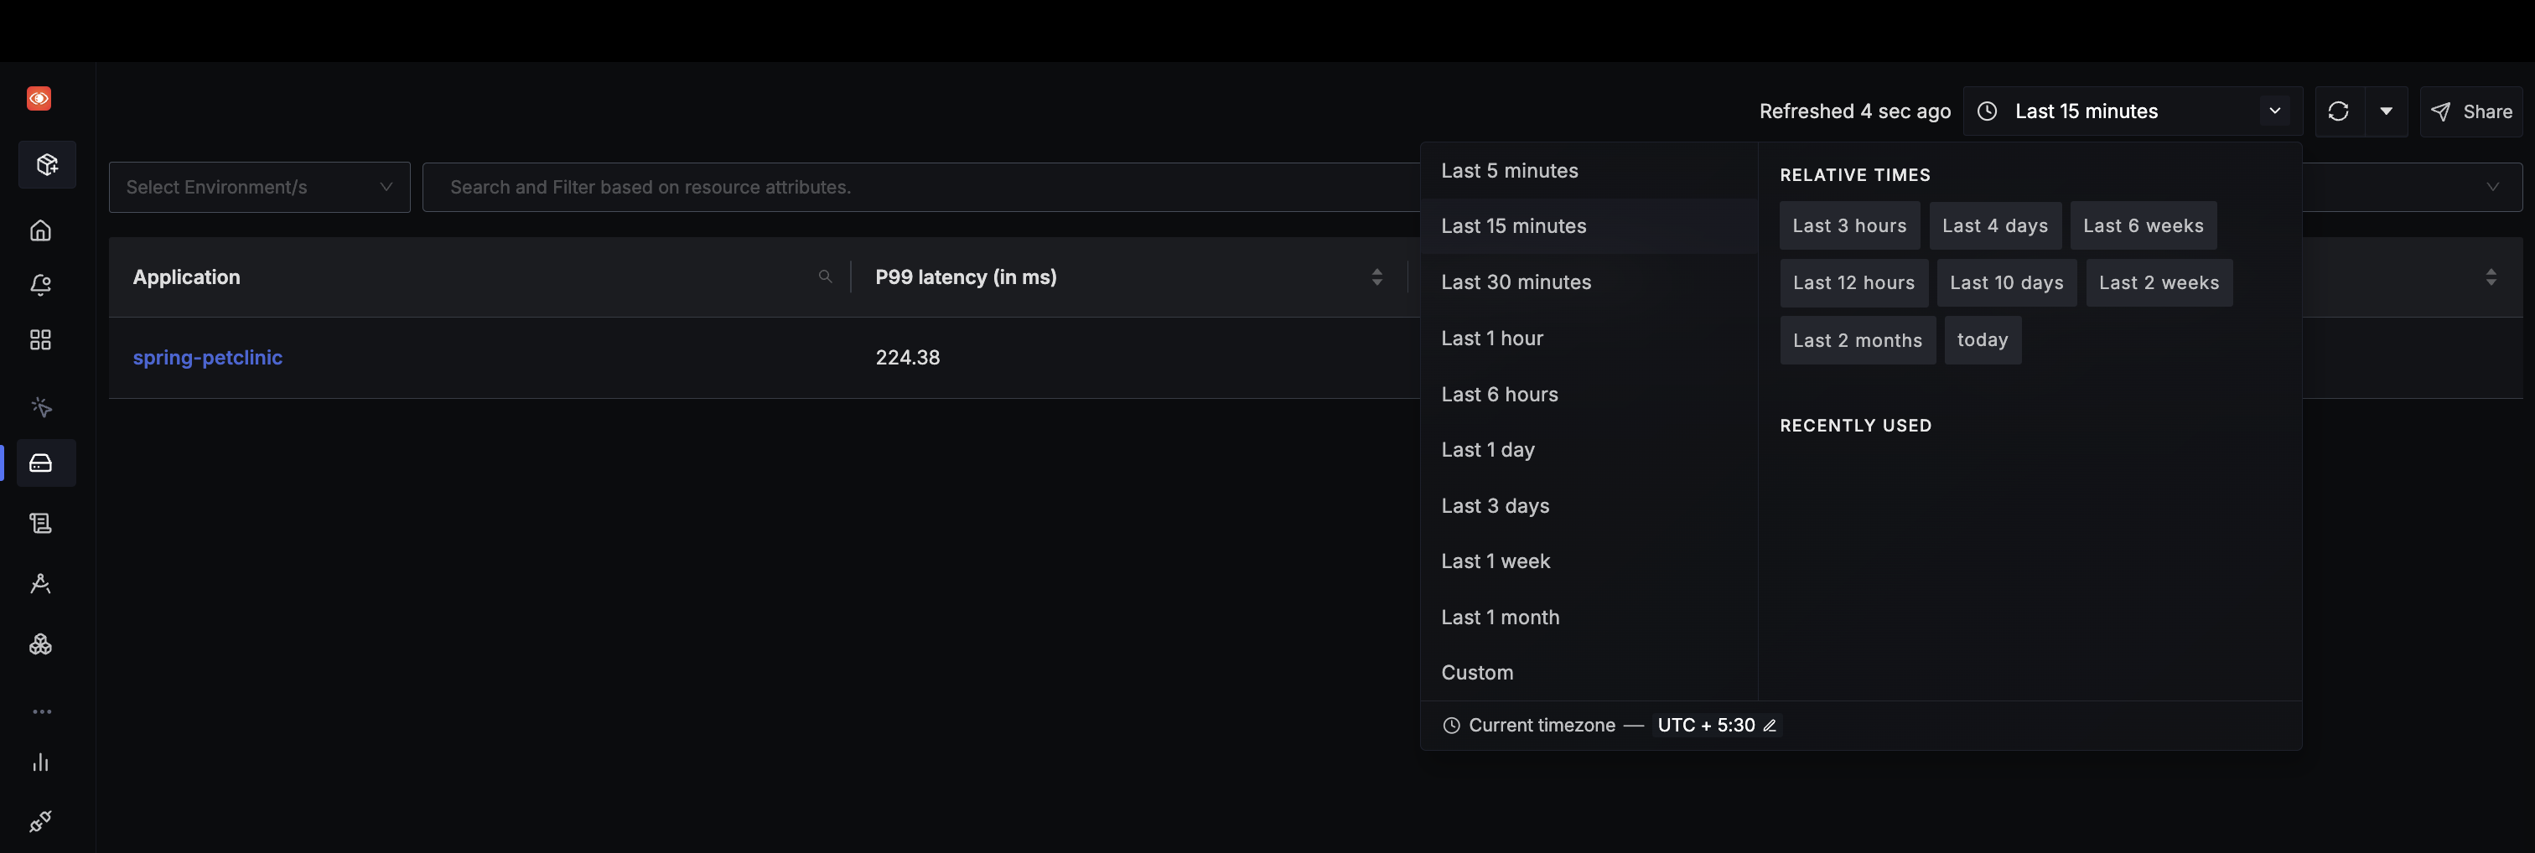Open the bar chart sidebar icon
This screenshot has width=2535, height=853.
coord(40,763)
